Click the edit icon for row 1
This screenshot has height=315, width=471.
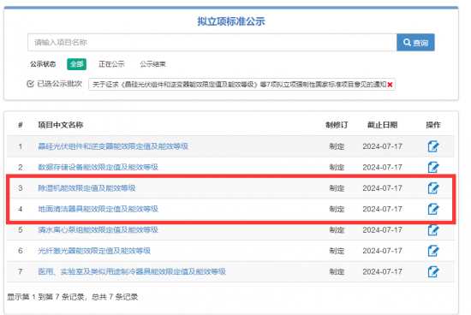pyautogui.click(x=433, y=146)
